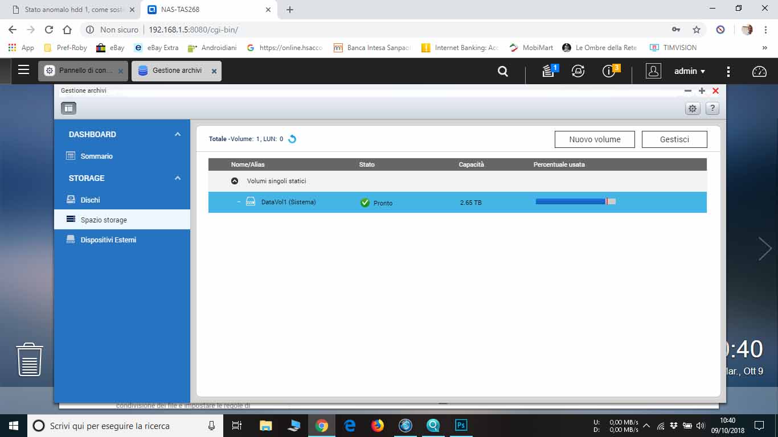Viewport: 778px width, 437px height.
Task: Click the Gestisci button
Action: point(674,139)
